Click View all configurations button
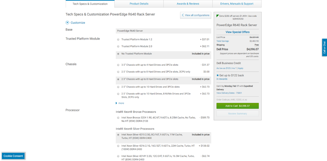Viewport: 327px width, 161px height. 196,15
